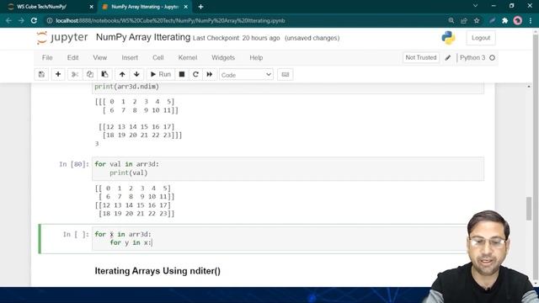Open a new browser tab
Viewport: 539px width, 303px height.
200,7
